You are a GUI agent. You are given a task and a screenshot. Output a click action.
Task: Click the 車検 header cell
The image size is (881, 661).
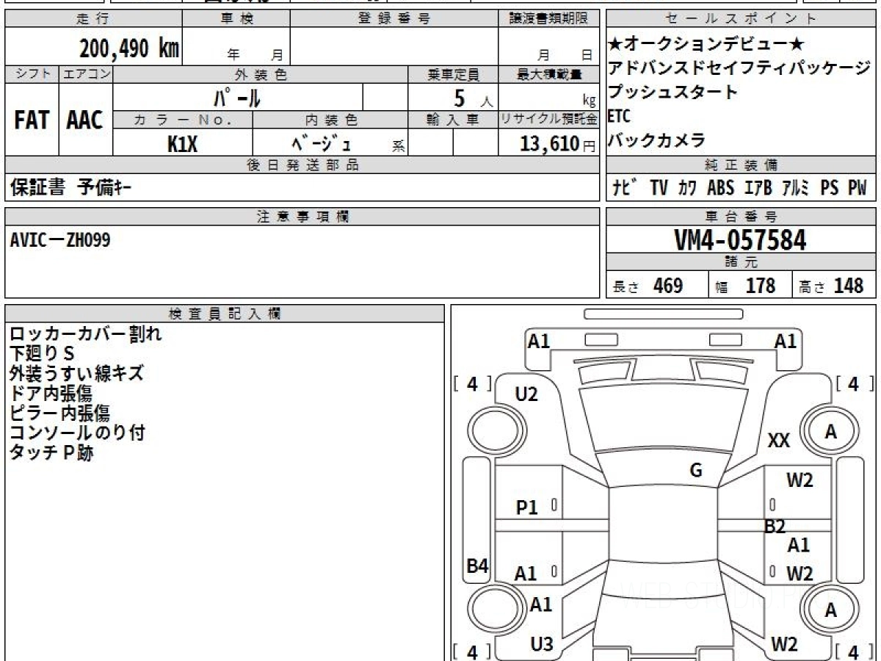click(236, 19)
